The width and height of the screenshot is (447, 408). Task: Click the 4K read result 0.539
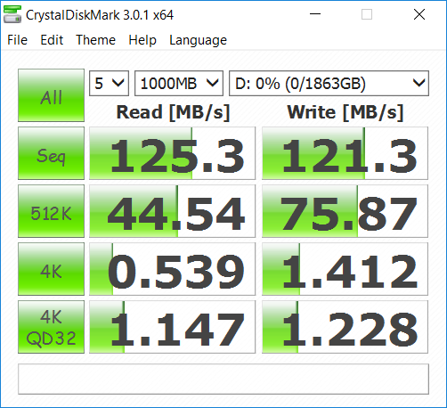coord(172,269)
